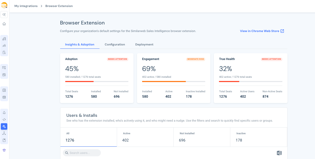Click the Browser Extension page heading
This screenshot has height=159, width=315.
82,23
